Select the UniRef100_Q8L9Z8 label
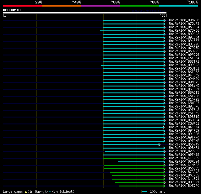The height and width of the screenshot is (194, 201). pyautogui.click(x=184, y=45)
